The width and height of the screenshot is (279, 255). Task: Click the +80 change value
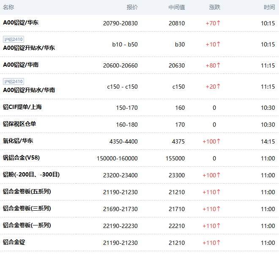pyautogui.click(x=213, y=65)
